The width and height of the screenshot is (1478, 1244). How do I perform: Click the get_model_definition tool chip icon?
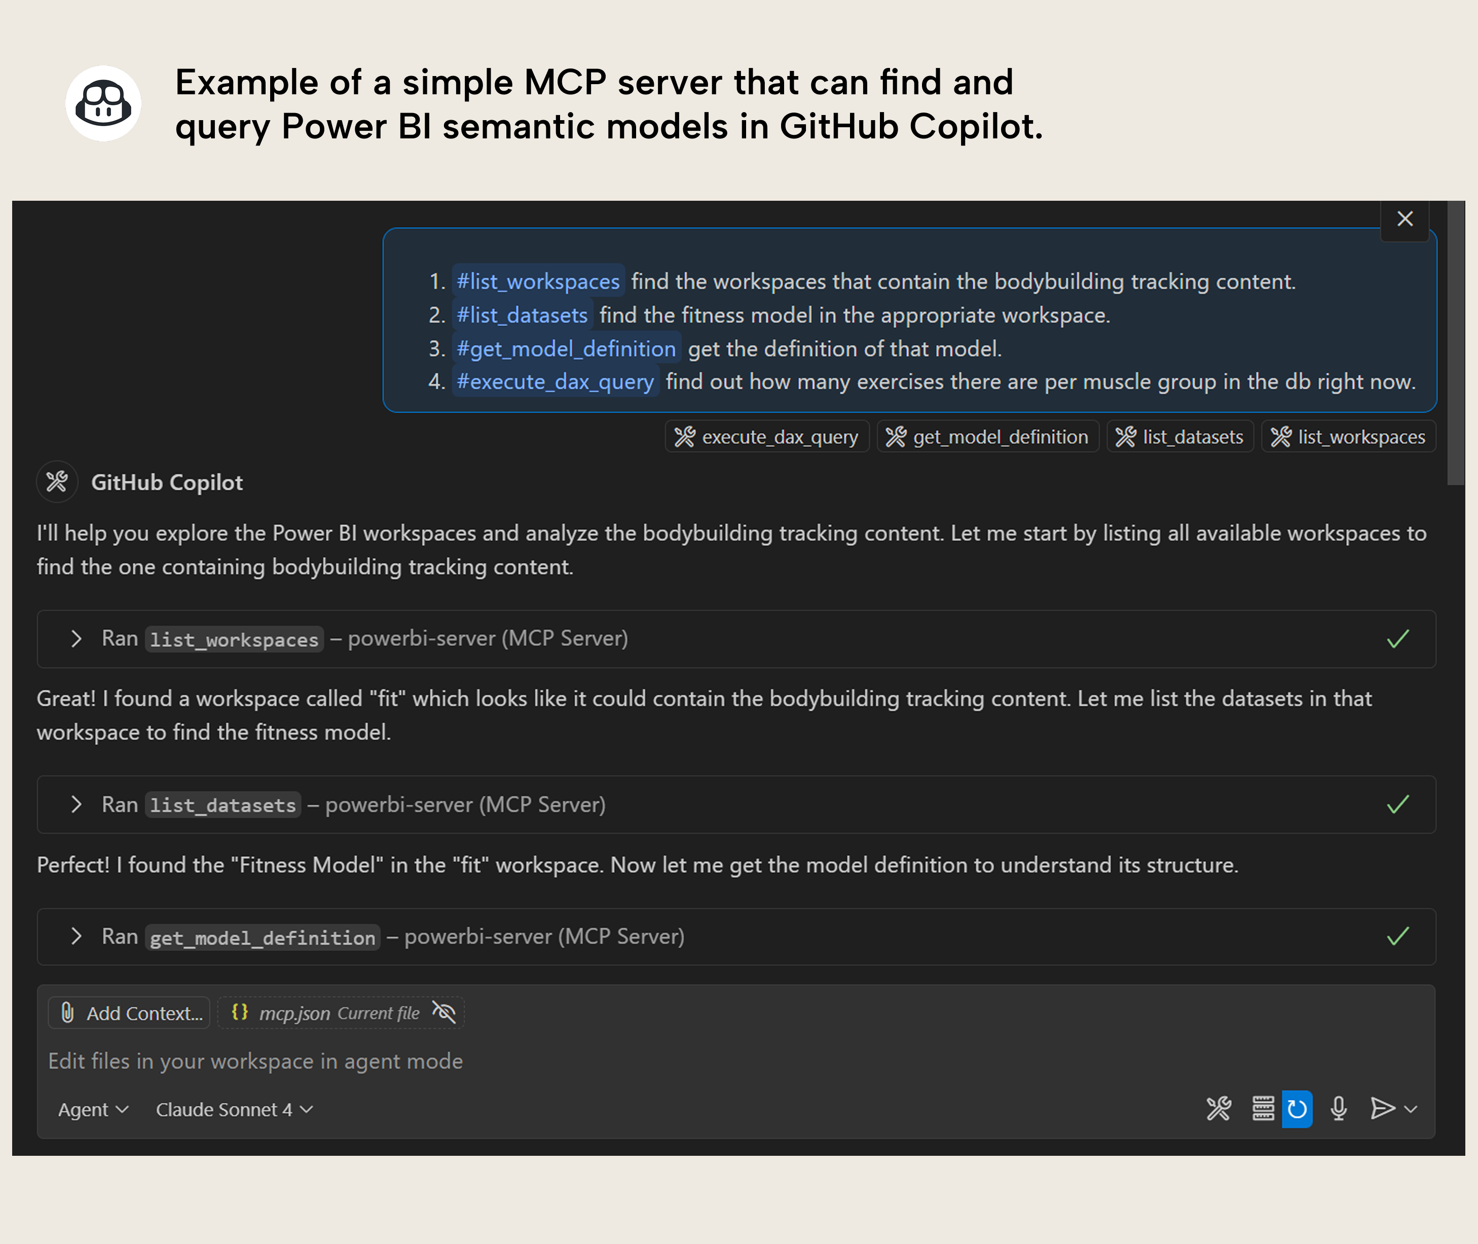coord(897,436)
